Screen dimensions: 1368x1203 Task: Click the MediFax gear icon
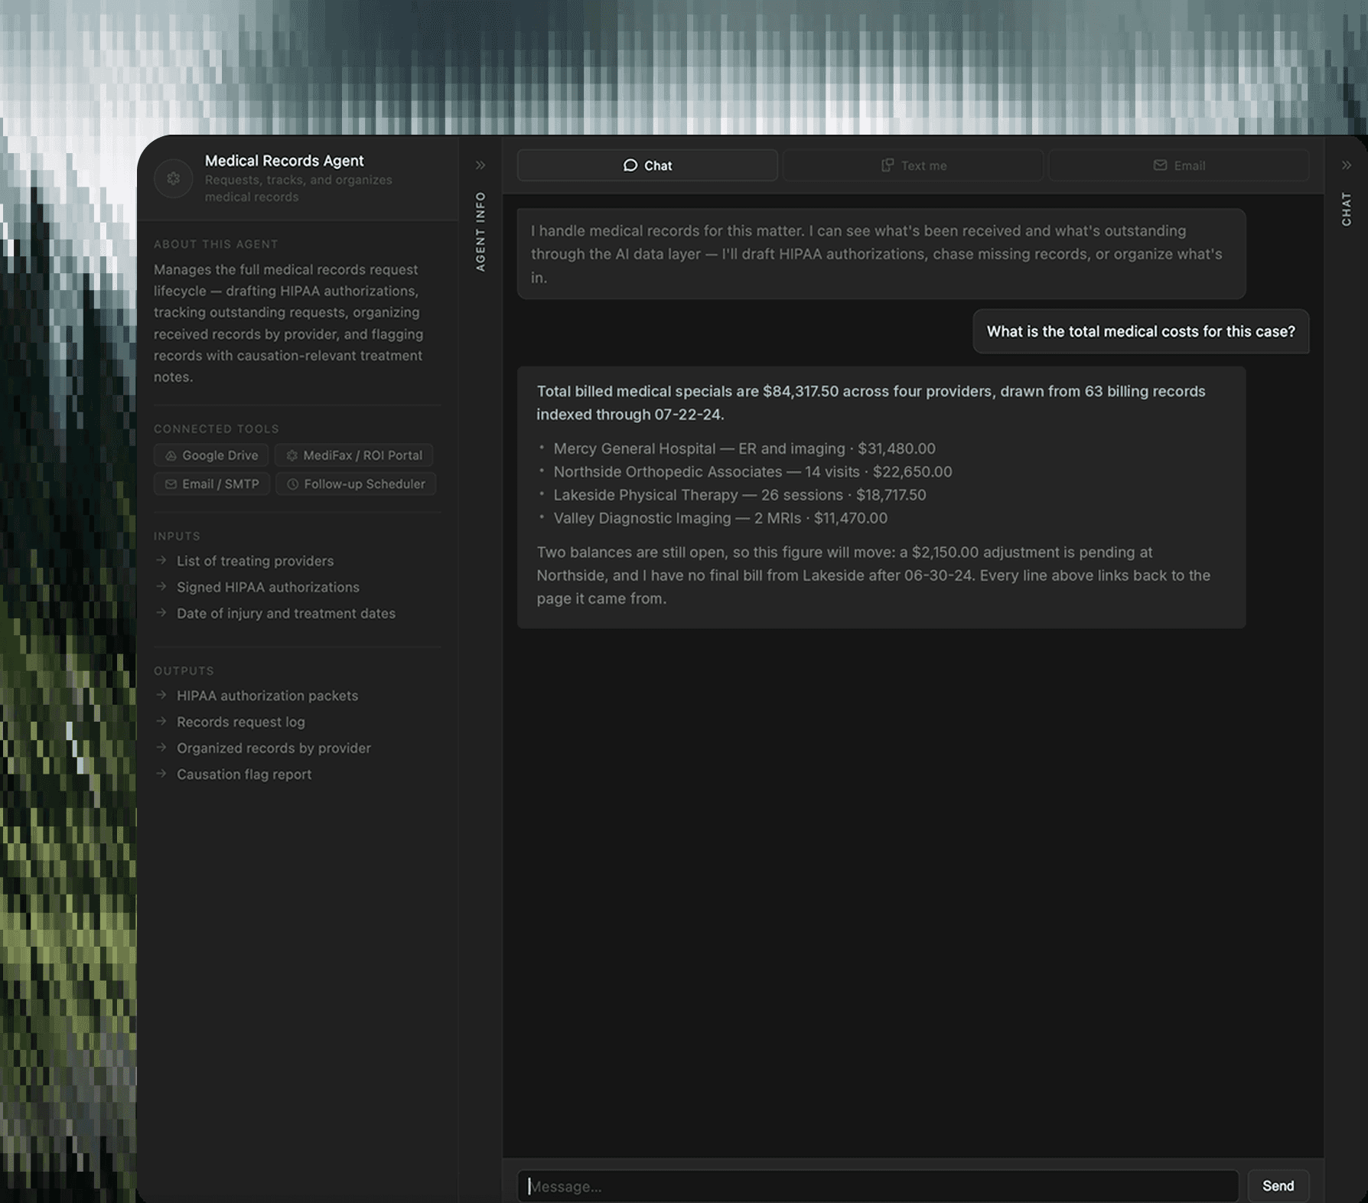point(292,455)
